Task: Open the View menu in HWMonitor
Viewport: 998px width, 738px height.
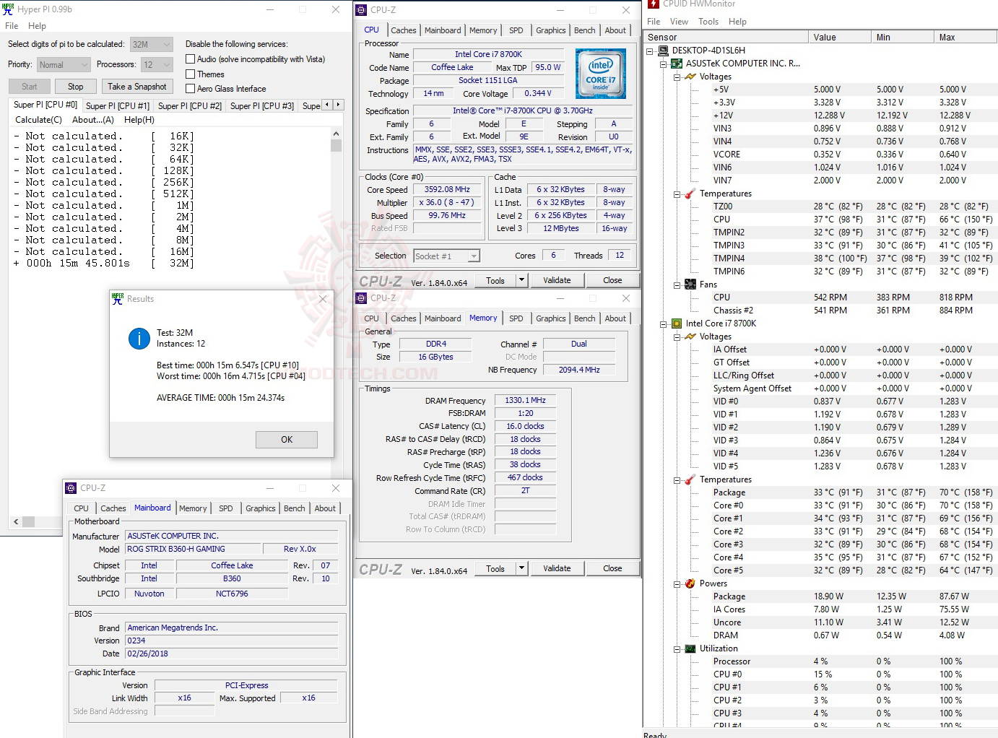Action: coord(679,22)
